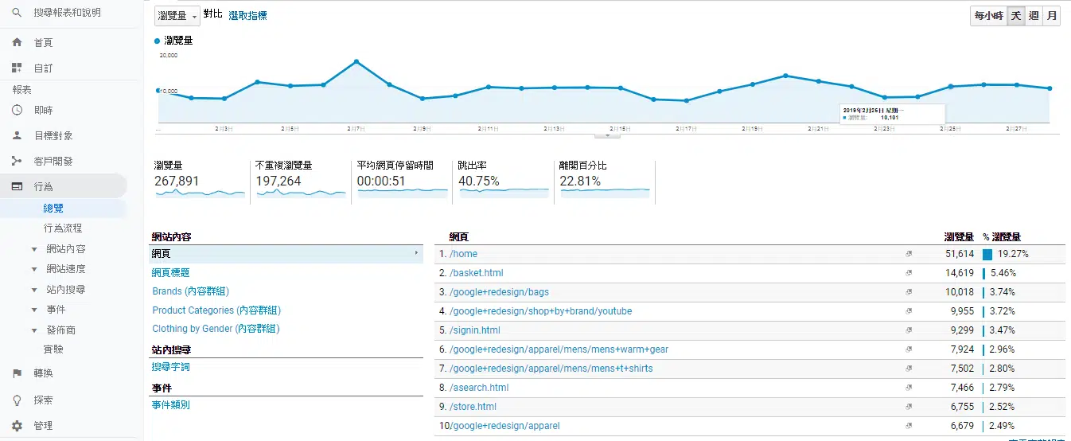1071x441 pixels.
Task: Click the 51,614 pageviews value
Action: click(959, 254)
